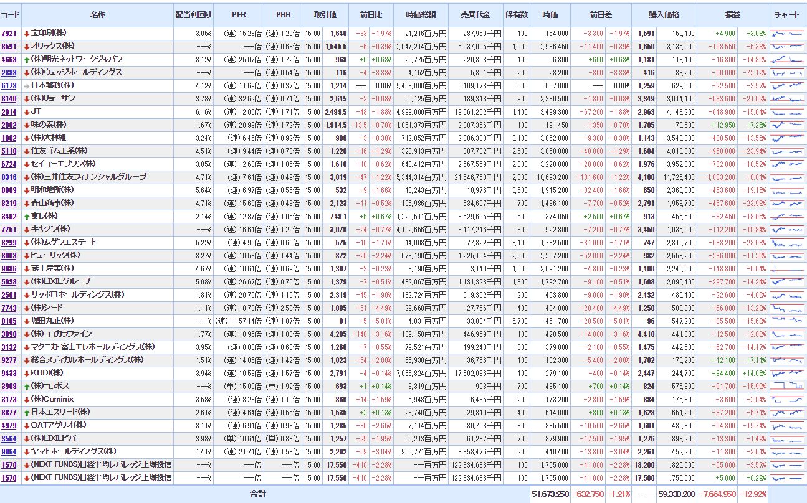Click the up-arrow icon beside 明光ネットワークジャパン
Image resolution: width=807 pixels, height=503 pixels.
[x=27, y=59]
